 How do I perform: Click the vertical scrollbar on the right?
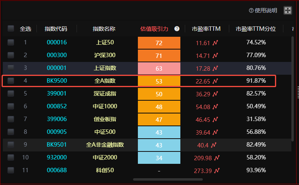293,89
